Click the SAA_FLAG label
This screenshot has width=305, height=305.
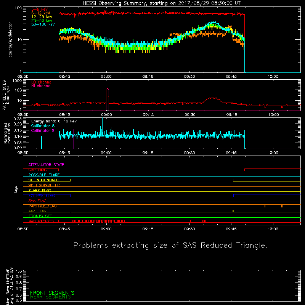37,201
